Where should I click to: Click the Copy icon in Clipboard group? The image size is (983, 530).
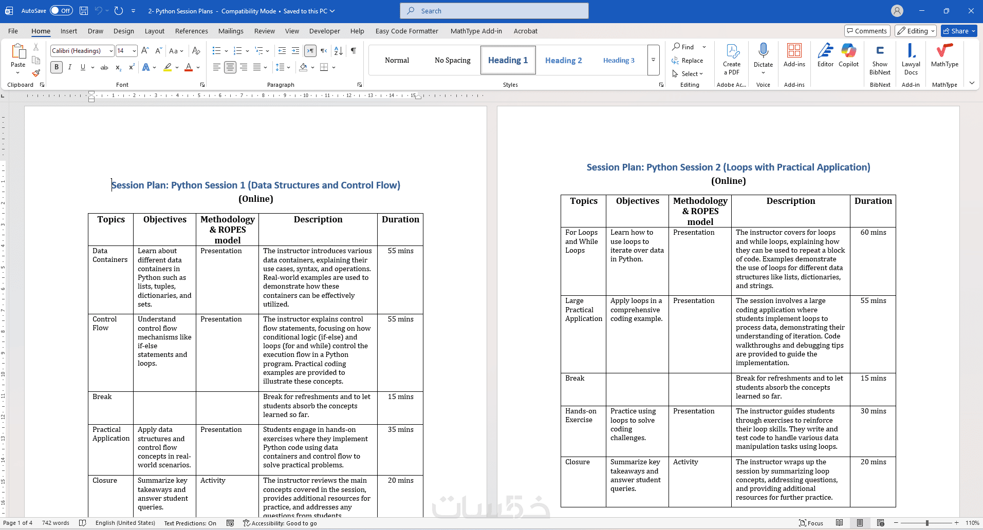(36, 60)
